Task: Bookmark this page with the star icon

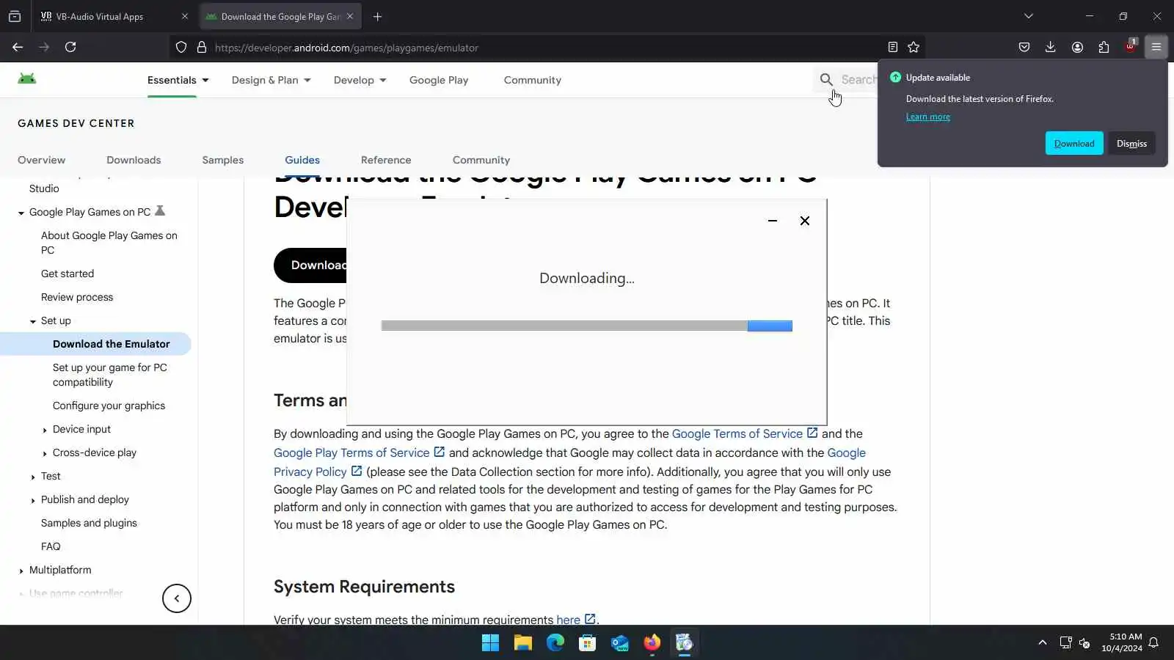Action: [914, 47]
